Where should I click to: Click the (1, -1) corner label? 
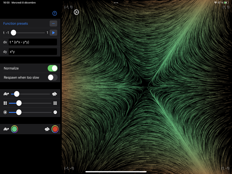(x=225, y=168)
